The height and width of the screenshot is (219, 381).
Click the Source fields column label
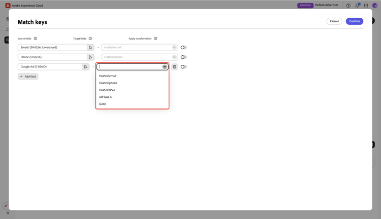tap(24, 39)
